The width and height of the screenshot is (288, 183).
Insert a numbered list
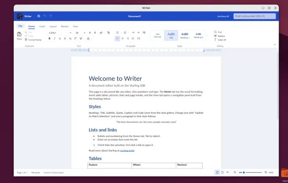[125, 33]
